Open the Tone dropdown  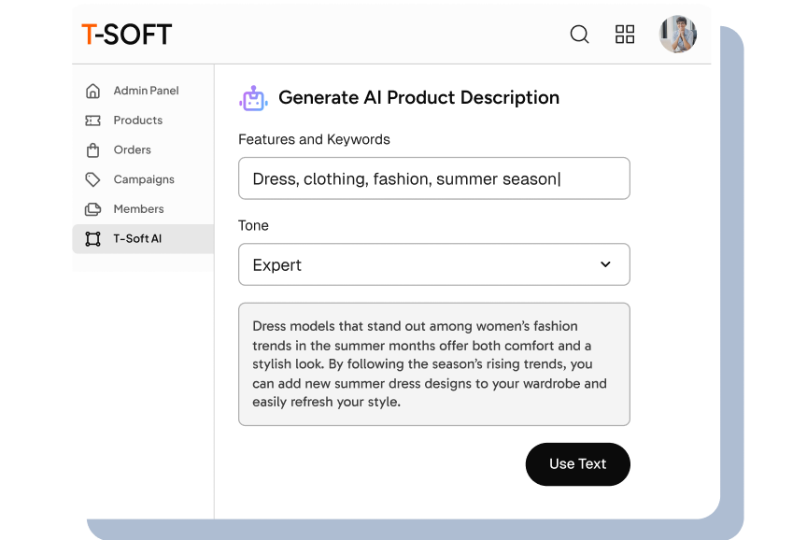[433, 264]
